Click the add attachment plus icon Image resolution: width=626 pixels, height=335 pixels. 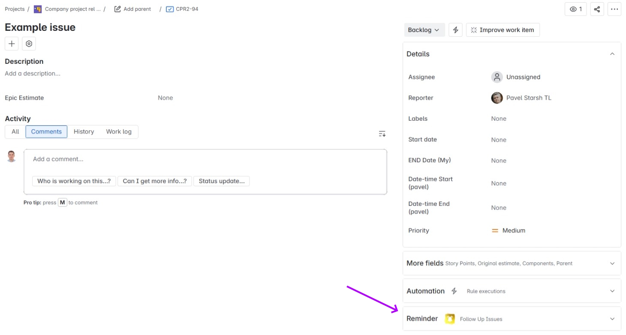11,43
